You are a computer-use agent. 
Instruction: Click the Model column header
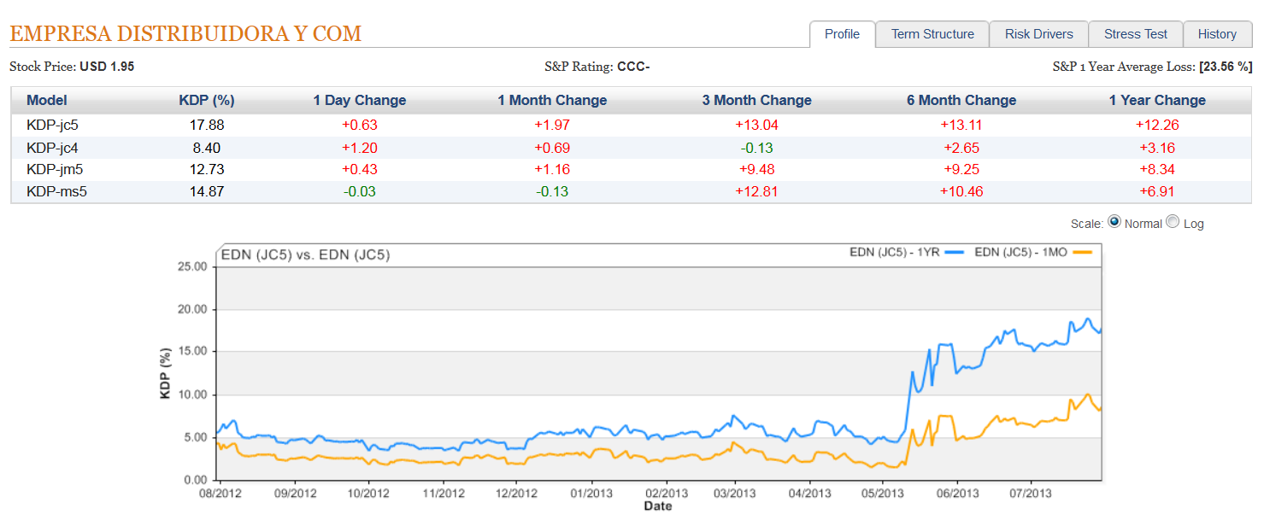[x=47, y=100]
